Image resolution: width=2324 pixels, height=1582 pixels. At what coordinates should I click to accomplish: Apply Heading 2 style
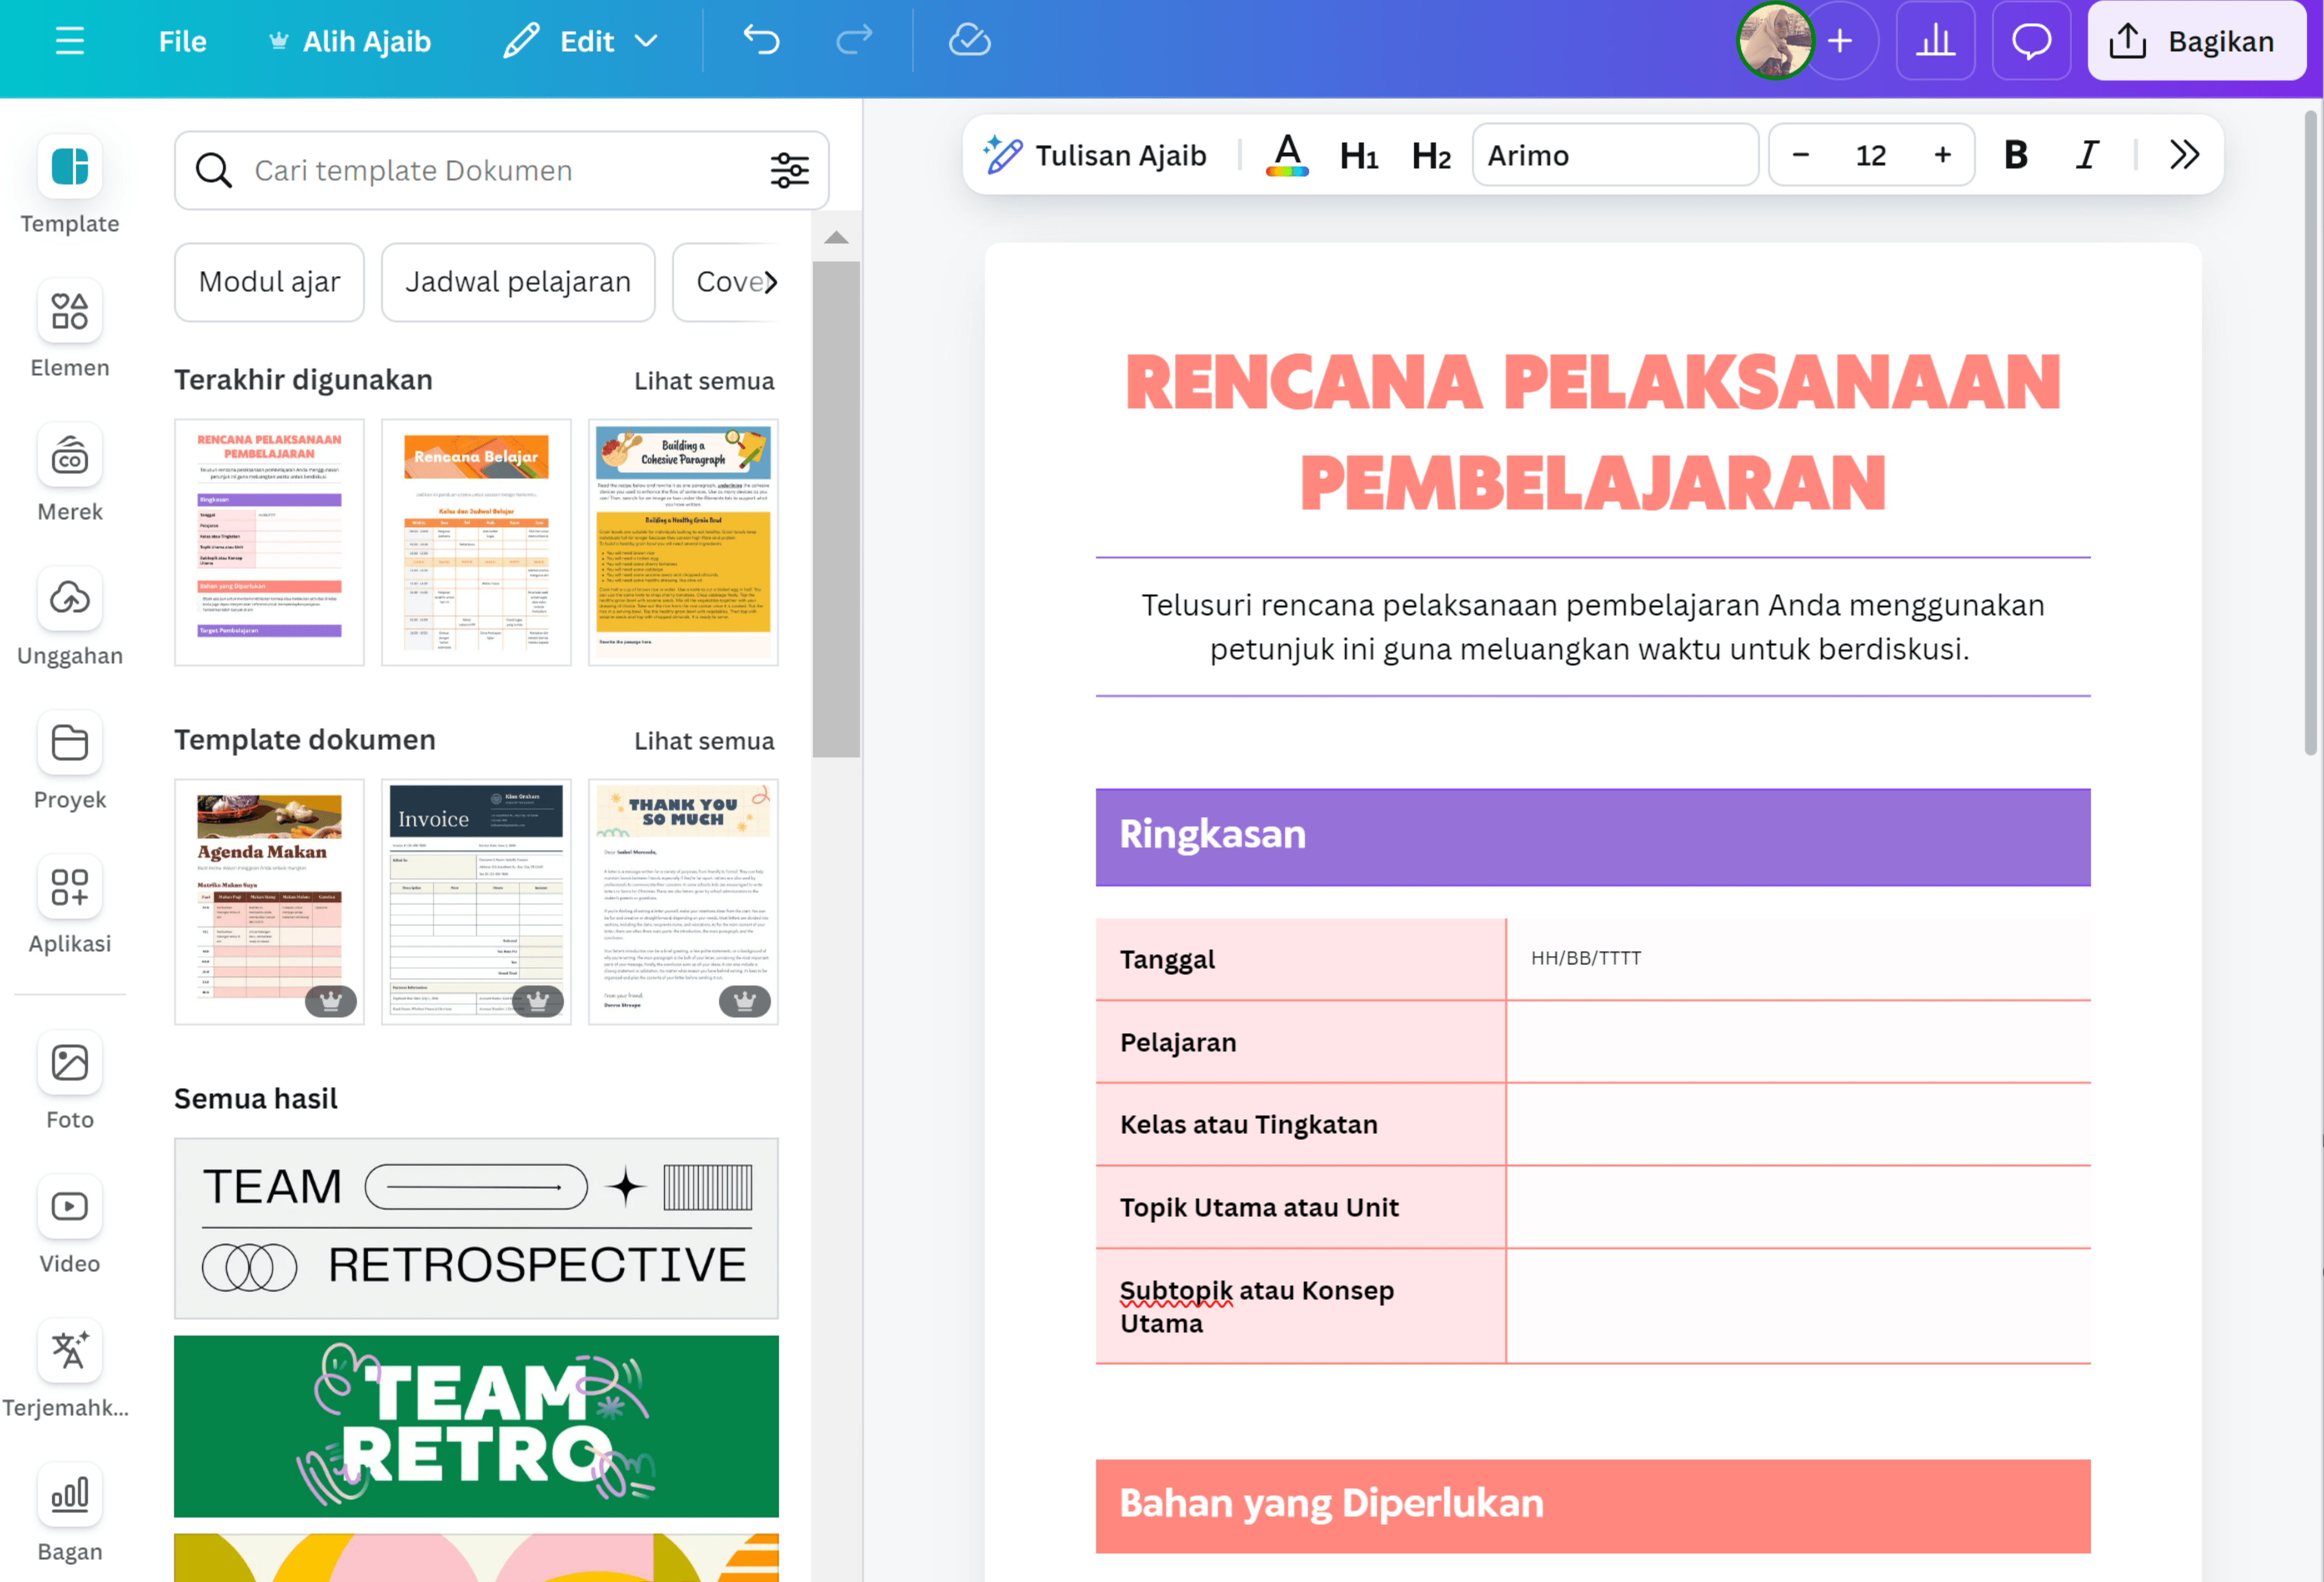[x=1431, y=155]
